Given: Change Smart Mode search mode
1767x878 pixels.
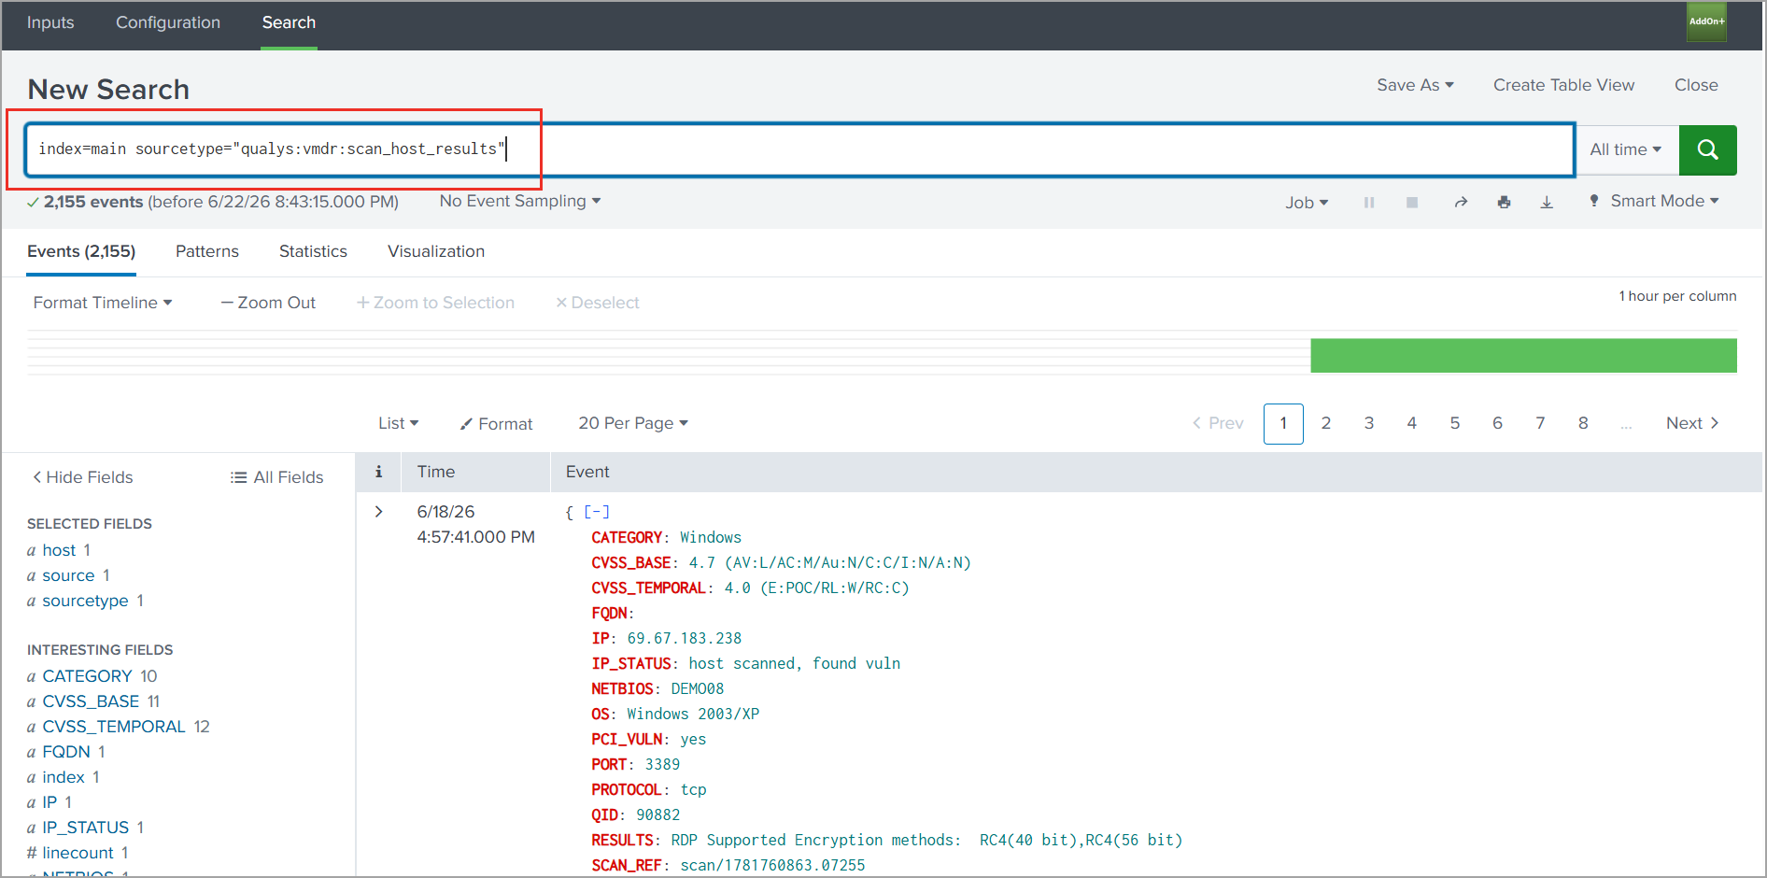Looking at the screenshot, I should tap(1654, 201).
